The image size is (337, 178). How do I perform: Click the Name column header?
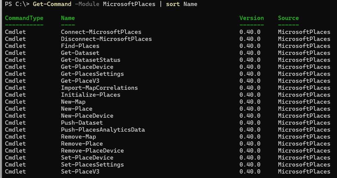(68, 18)
